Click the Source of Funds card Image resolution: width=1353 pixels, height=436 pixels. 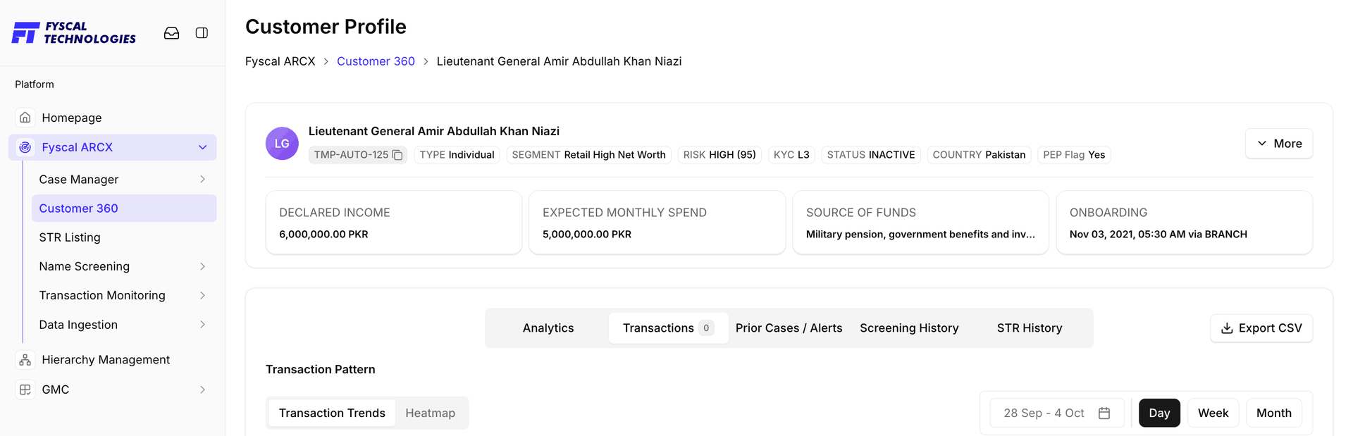(921, 223)
